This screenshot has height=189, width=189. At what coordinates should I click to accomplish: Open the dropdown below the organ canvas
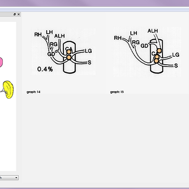click(9, 178)
